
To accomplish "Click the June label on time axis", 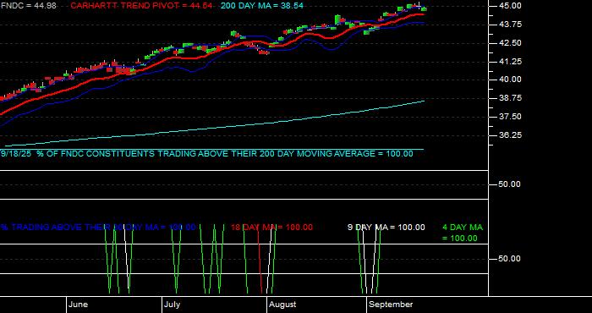I will 79,305.
